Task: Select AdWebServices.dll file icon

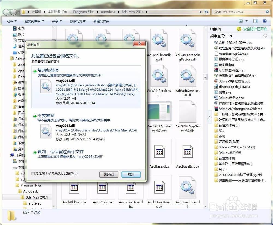Action: coord(159,76)
